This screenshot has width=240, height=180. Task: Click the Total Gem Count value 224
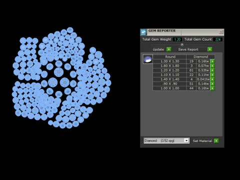coord(217,39)
